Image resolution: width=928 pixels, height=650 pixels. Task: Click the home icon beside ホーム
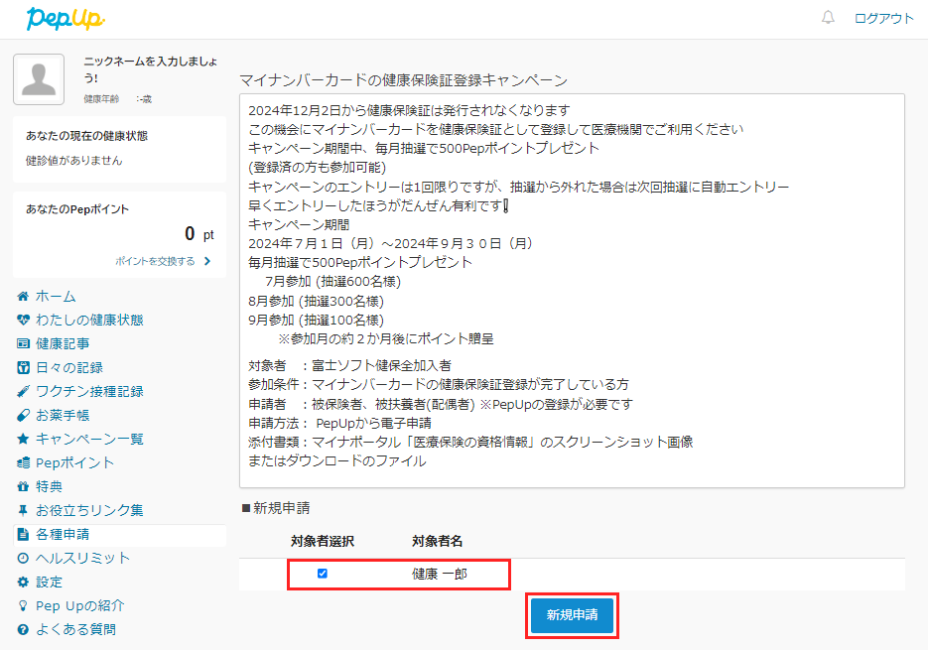pos(23,296)
